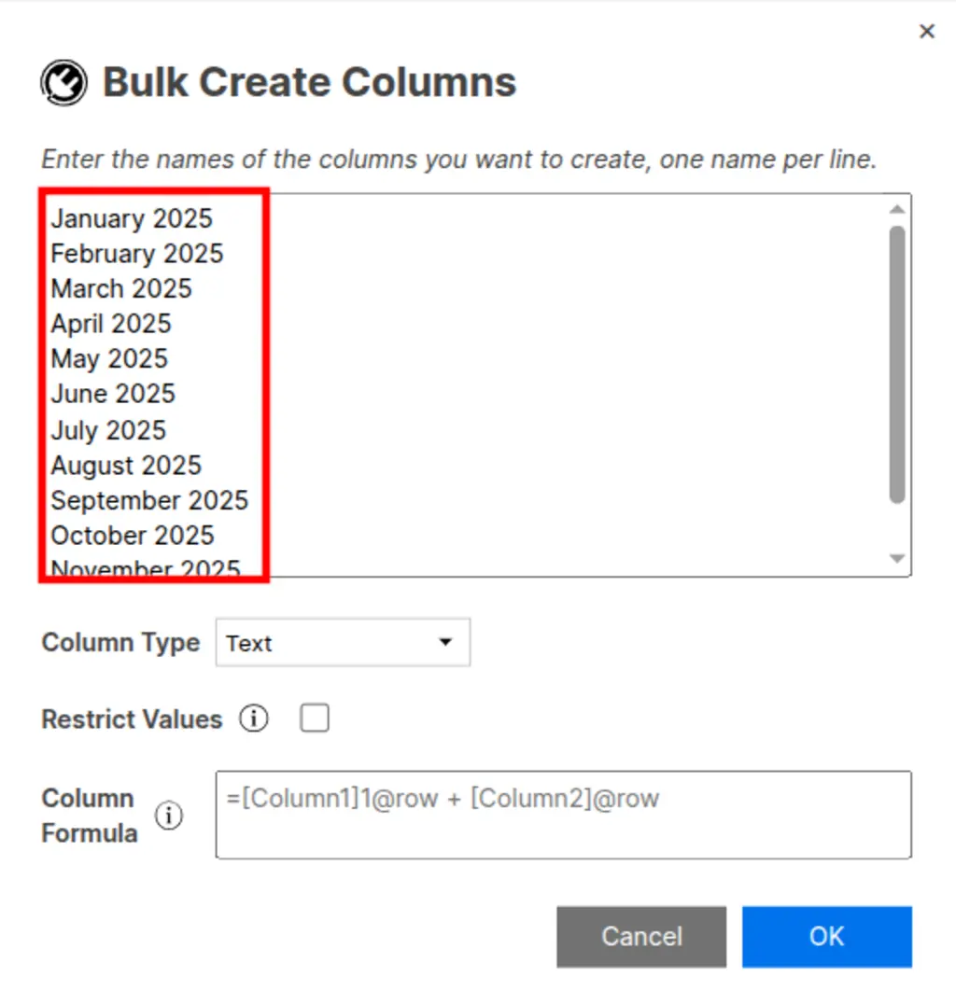Screen dimensions: 956x1005
Task: Click inside the Column Formula field
Action: (x=563, y=815)
